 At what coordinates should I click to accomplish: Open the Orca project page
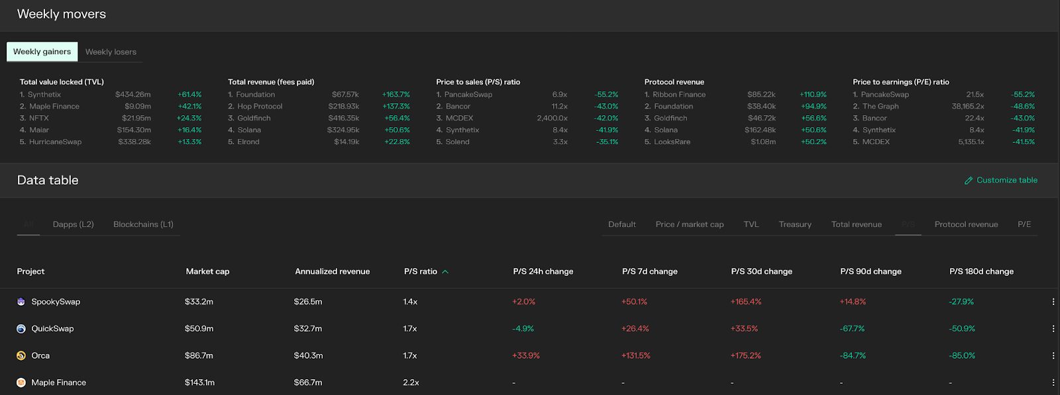pos(40,356)
